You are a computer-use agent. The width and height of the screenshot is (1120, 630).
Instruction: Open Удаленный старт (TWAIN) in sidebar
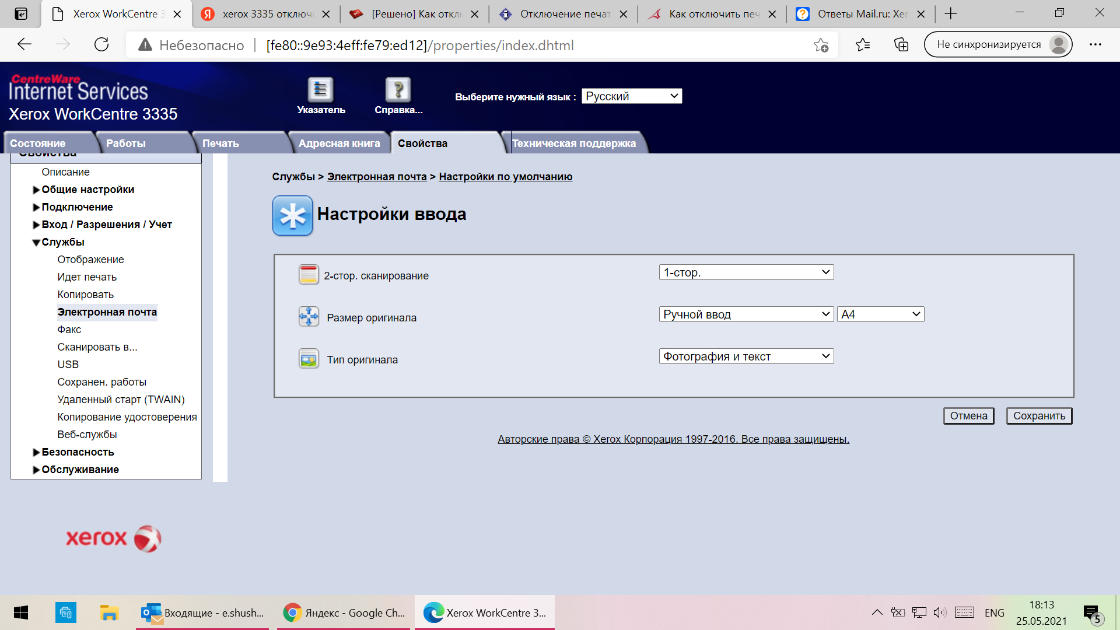pos(121,400)
